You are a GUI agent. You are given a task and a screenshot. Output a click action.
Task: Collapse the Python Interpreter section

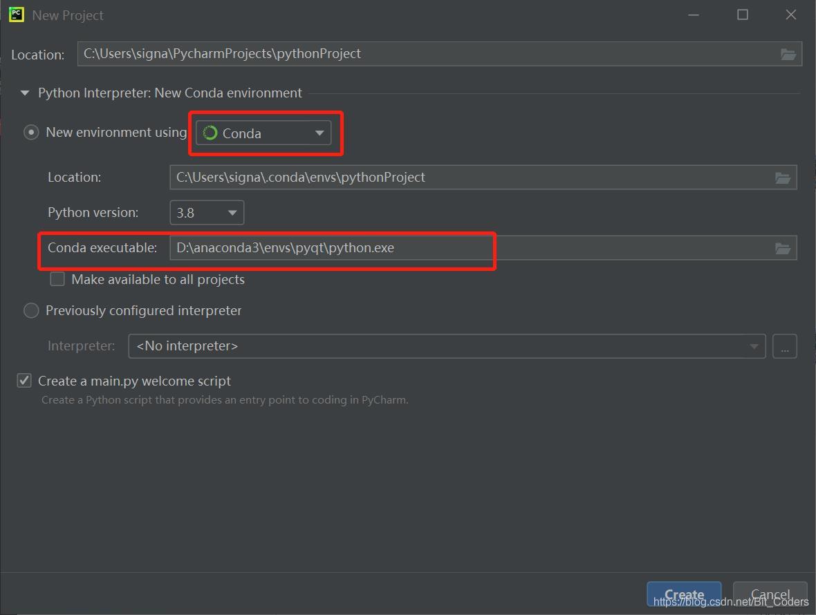[24, 93]
